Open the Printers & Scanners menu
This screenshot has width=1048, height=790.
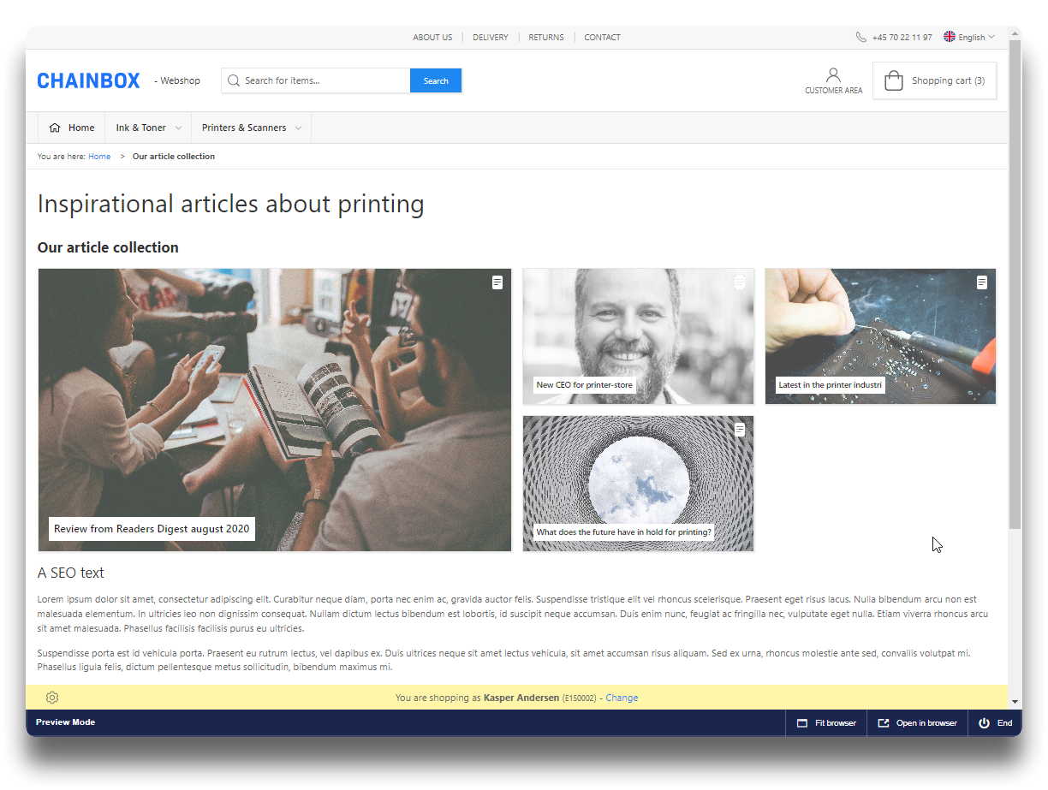click(x=252, y=128)
